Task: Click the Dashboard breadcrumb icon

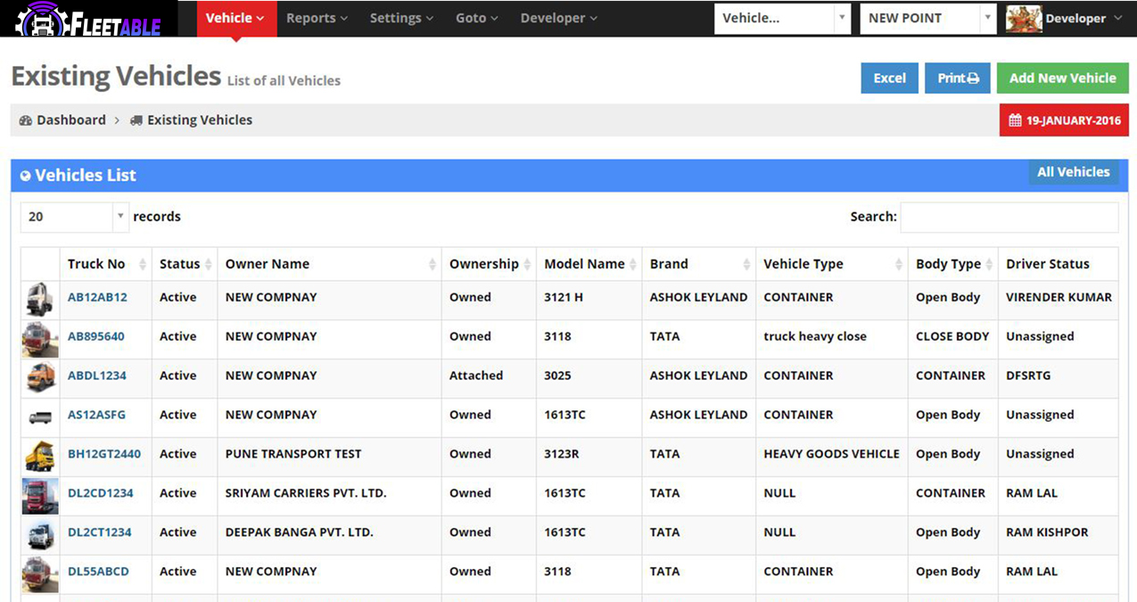Action: [25, 120]
